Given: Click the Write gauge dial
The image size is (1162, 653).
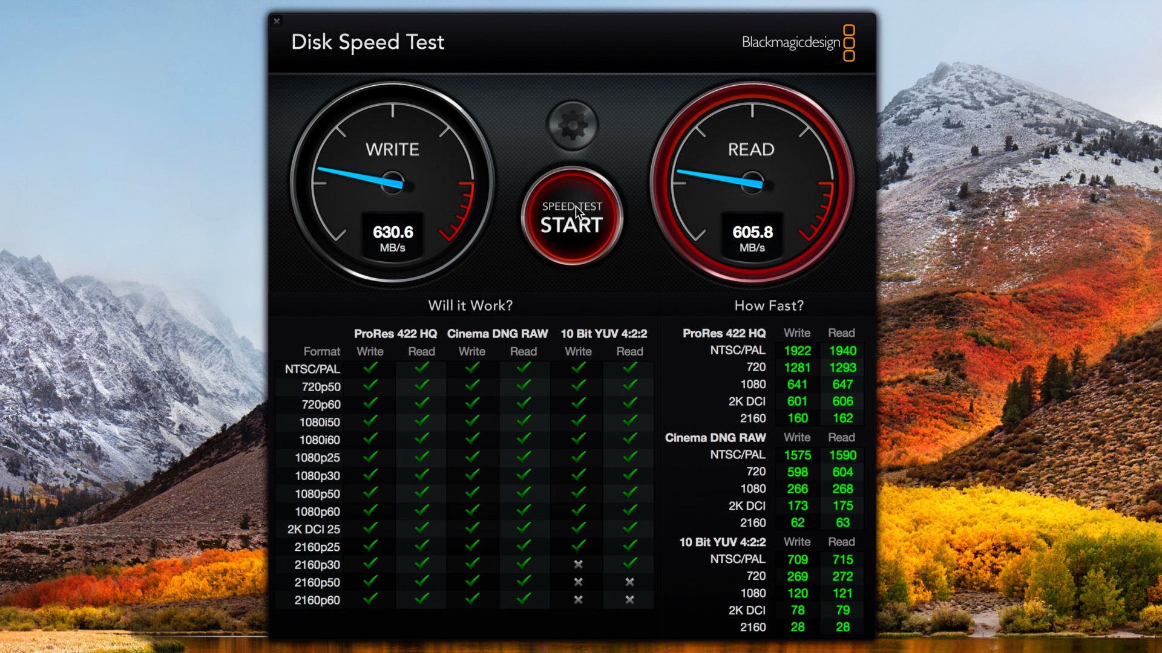Looking at the screenshot, I should click(392, 181).
